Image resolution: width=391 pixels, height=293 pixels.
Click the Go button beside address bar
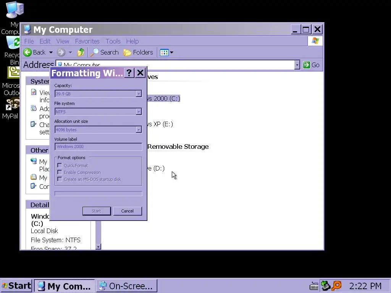click(x=311, y=65)
